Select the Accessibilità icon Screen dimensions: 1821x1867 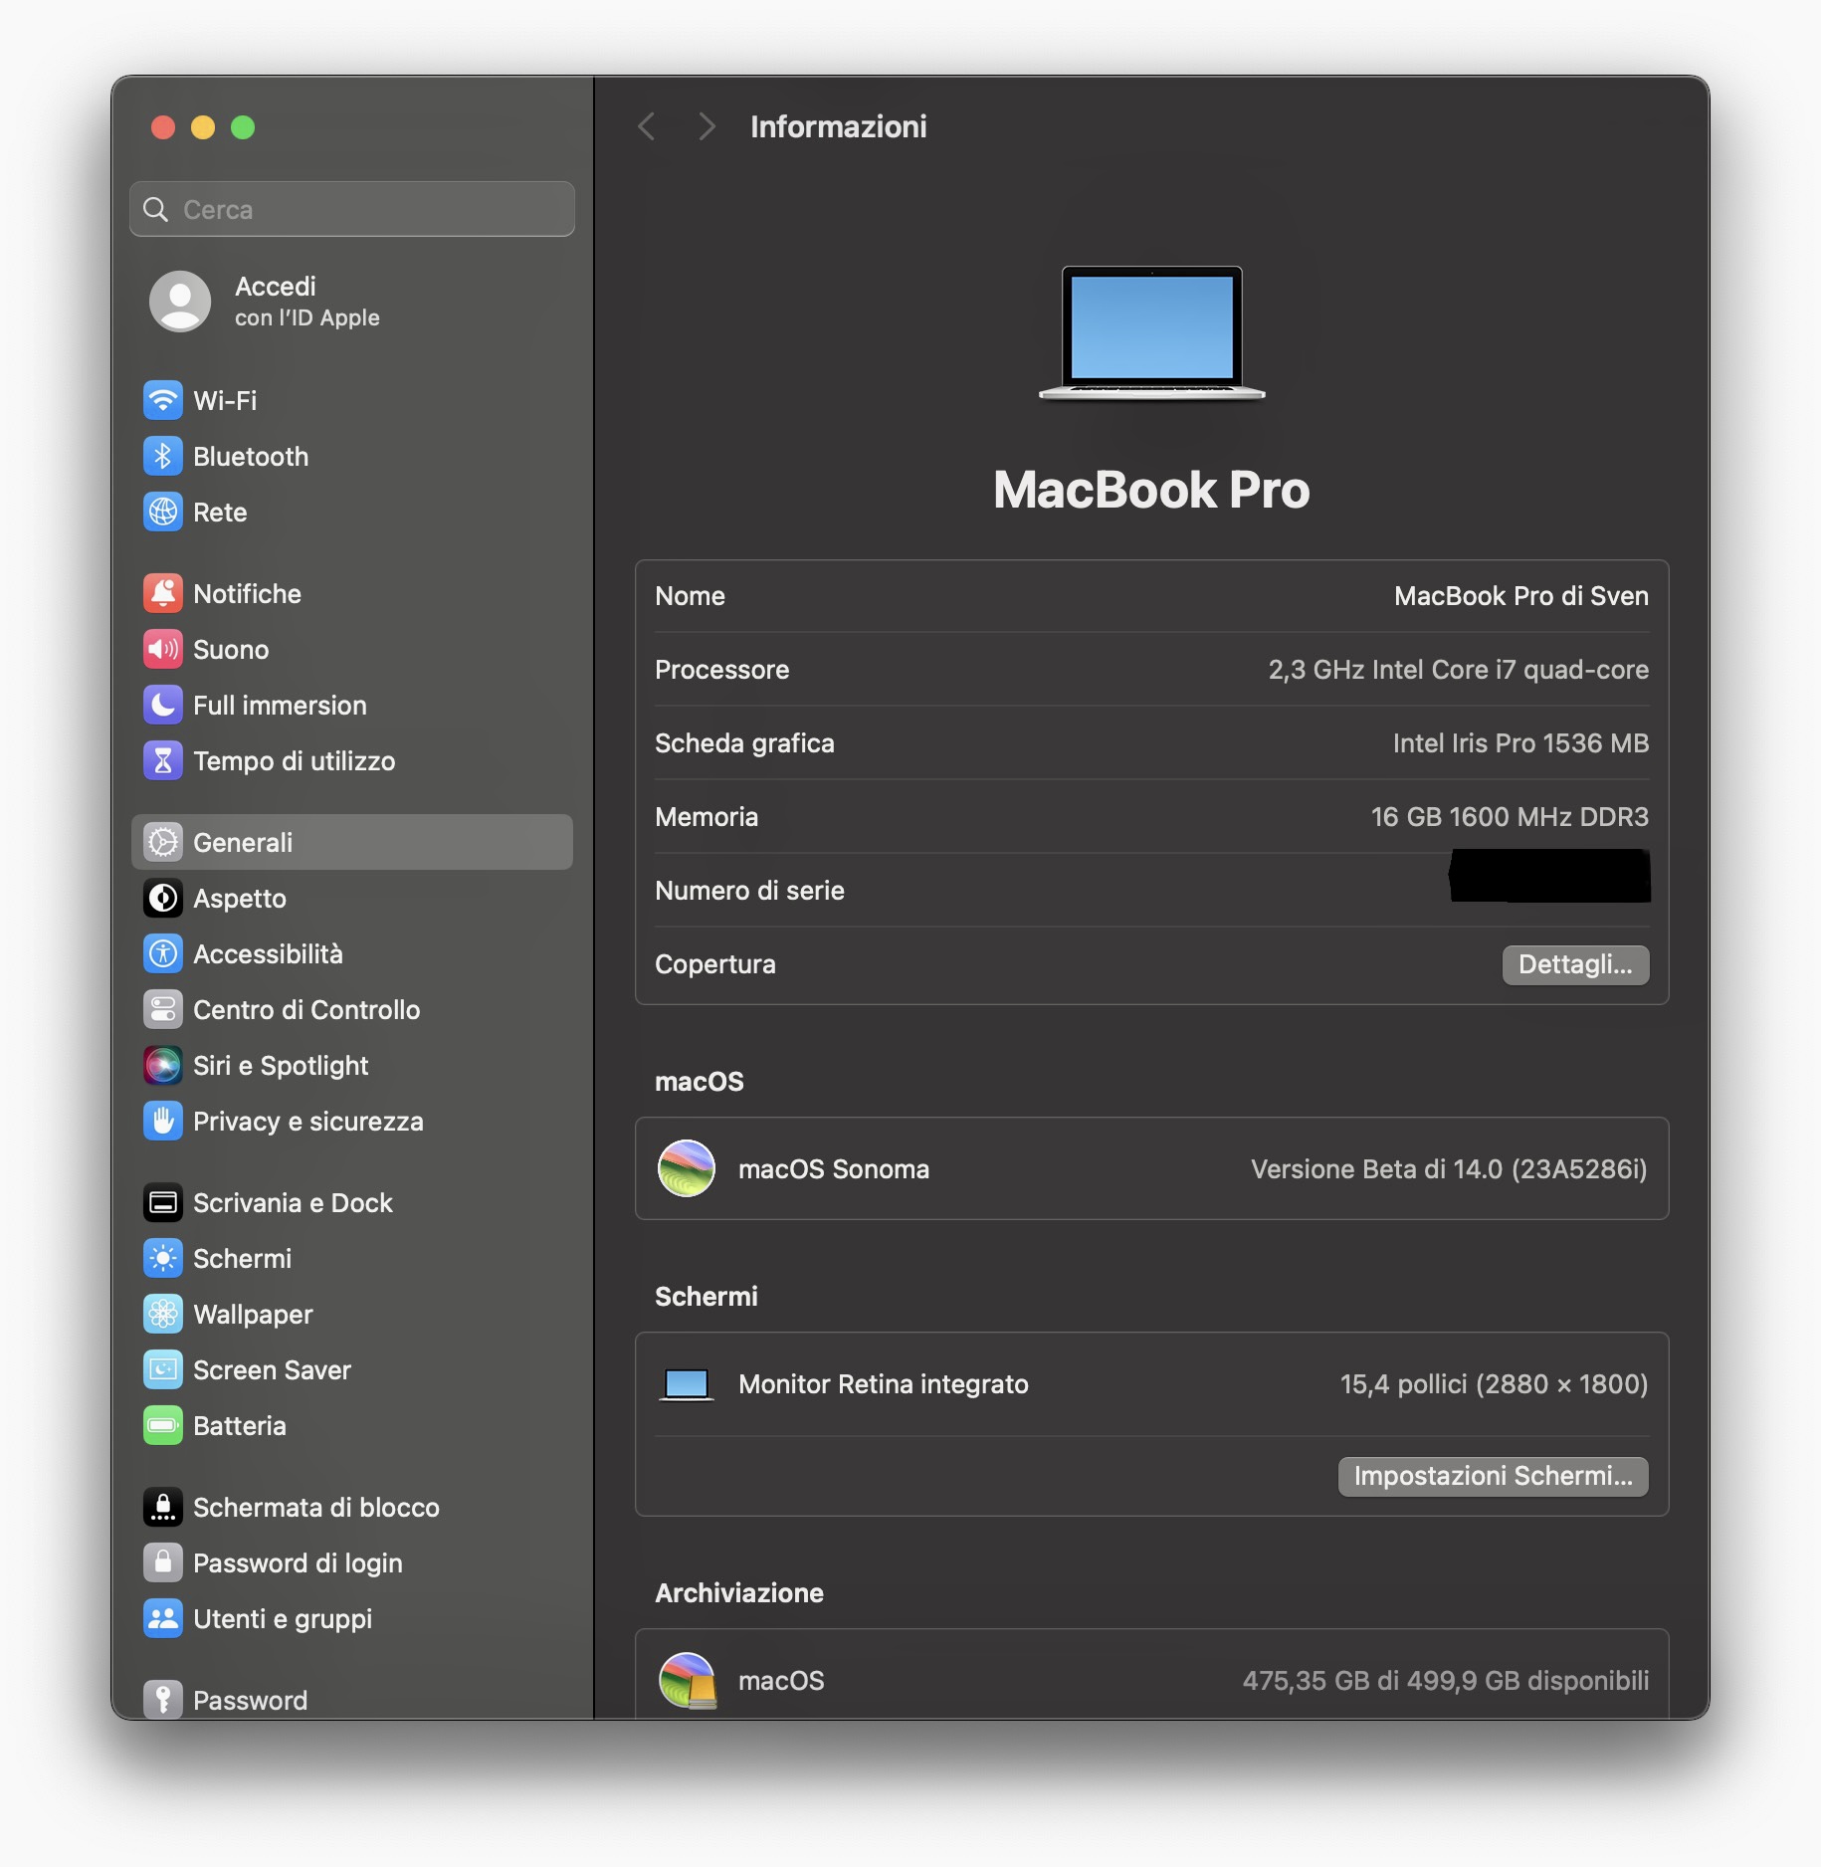tap(163, 953)
